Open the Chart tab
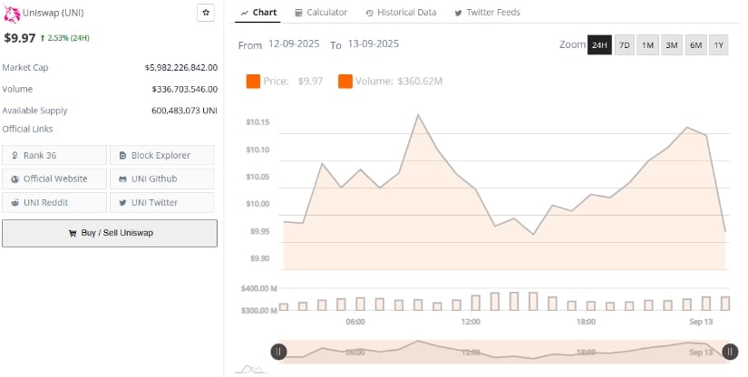748x377 pixels. (x=258, y=13)
